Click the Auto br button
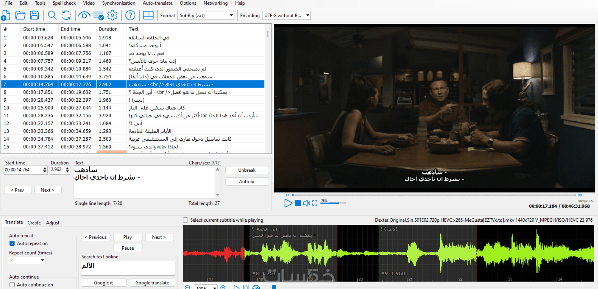 pos(247,181)
